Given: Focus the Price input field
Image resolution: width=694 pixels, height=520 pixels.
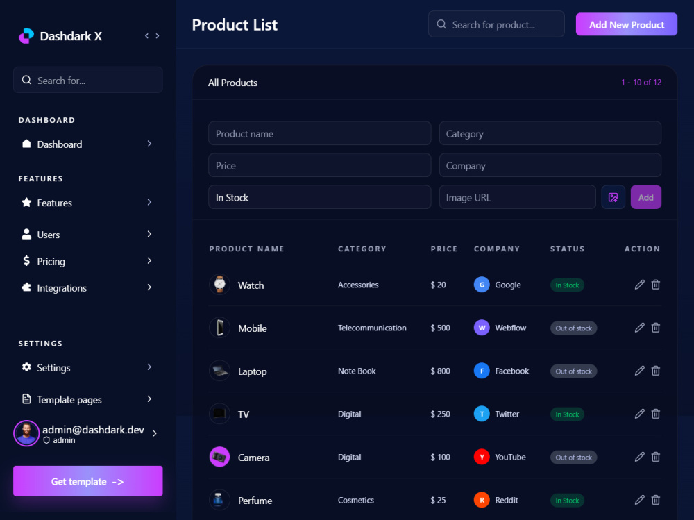Looking at the screenshot, I should [319, 165].
